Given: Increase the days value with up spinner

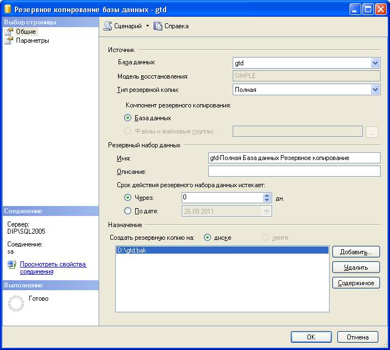Looking at the screenshot, I should coord(266,195).
